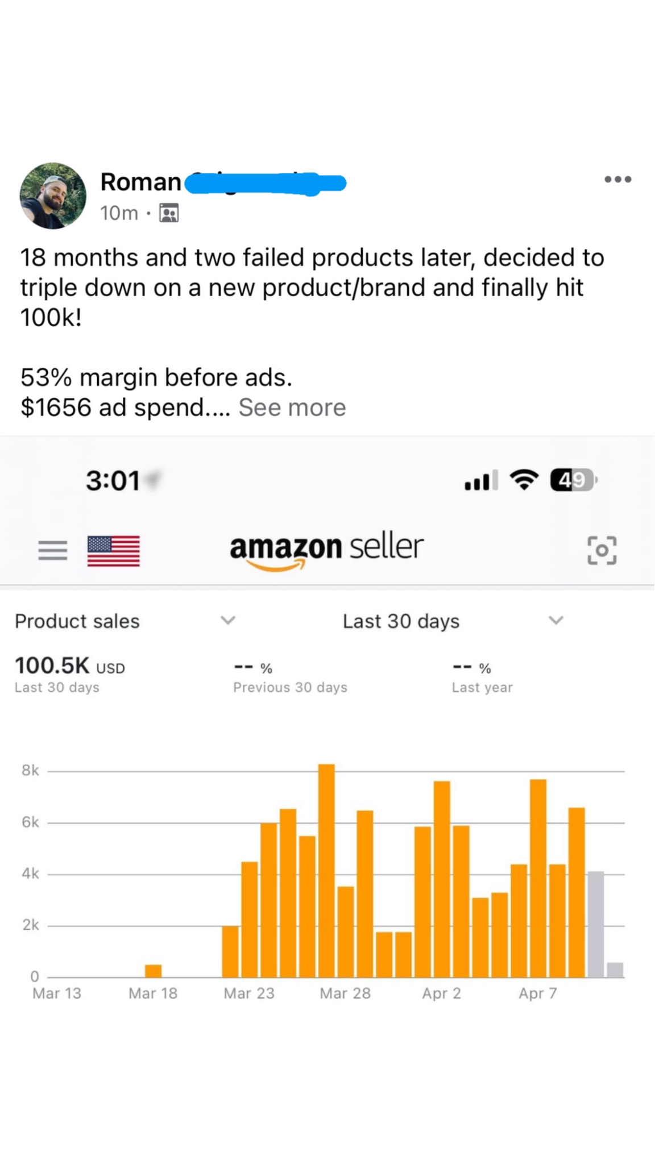Image resolution: width=655 pixels, height=1164 pixels.
Task: Click the Amazon Seller logo
Action: pyautogui.click(x=327, y=550)
